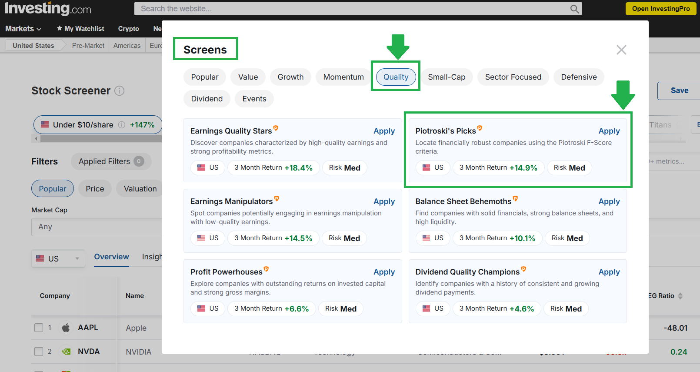Select the Growth screens category

[291, 77]
